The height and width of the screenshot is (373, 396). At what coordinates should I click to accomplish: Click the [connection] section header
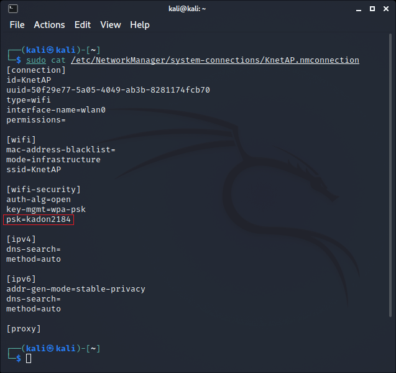(36, 70)
